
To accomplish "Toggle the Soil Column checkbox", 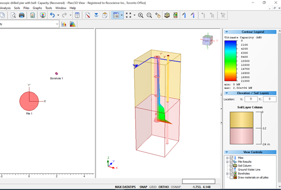I will click(x=231, y=166).
